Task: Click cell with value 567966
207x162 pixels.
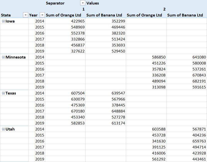Action: tap(106, 99)
